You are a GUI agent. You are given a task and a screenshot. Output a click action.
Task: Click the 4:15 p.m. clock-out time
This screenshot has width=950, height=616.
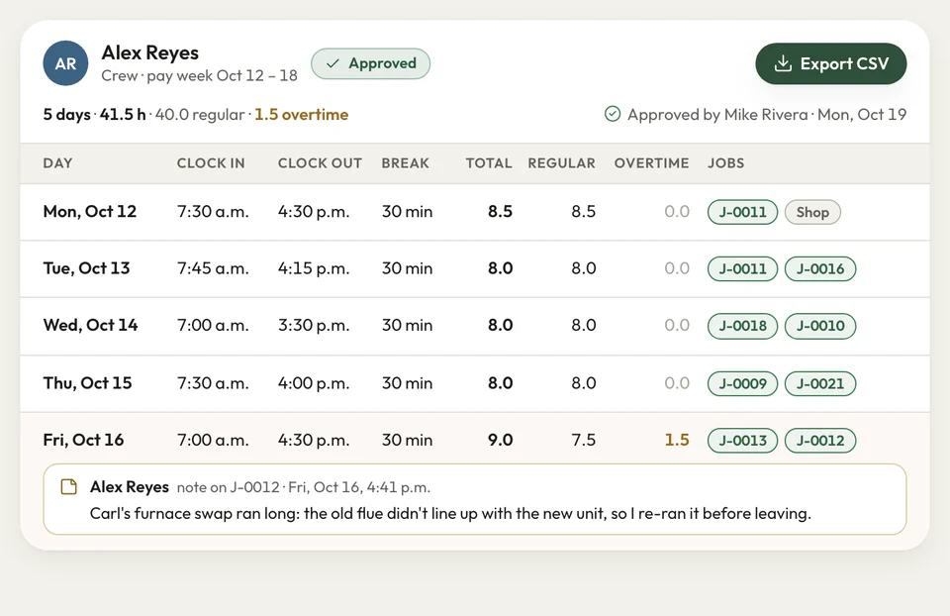(x=314, y=268)
